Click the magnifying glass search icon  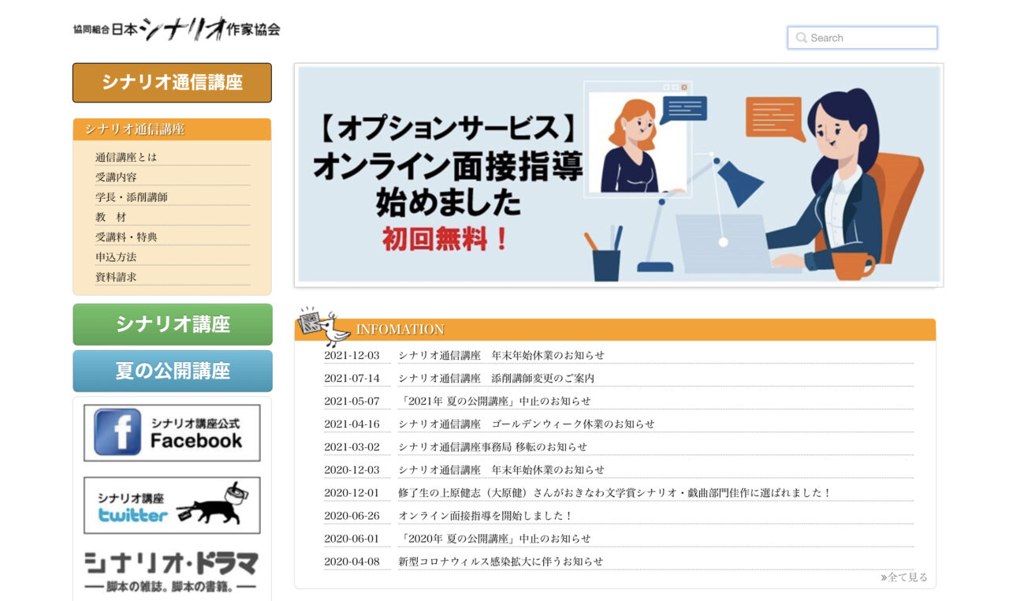tap(802, 37)
